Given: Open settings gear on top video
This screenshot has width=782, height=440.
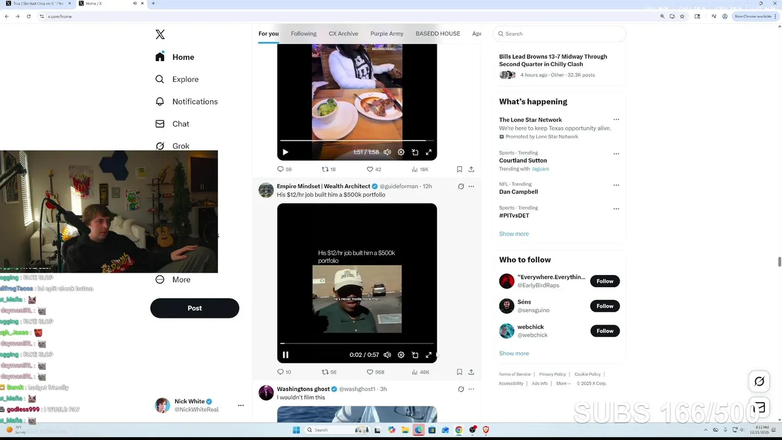Looking at the screenshot, I should click(x=401, y=152).
